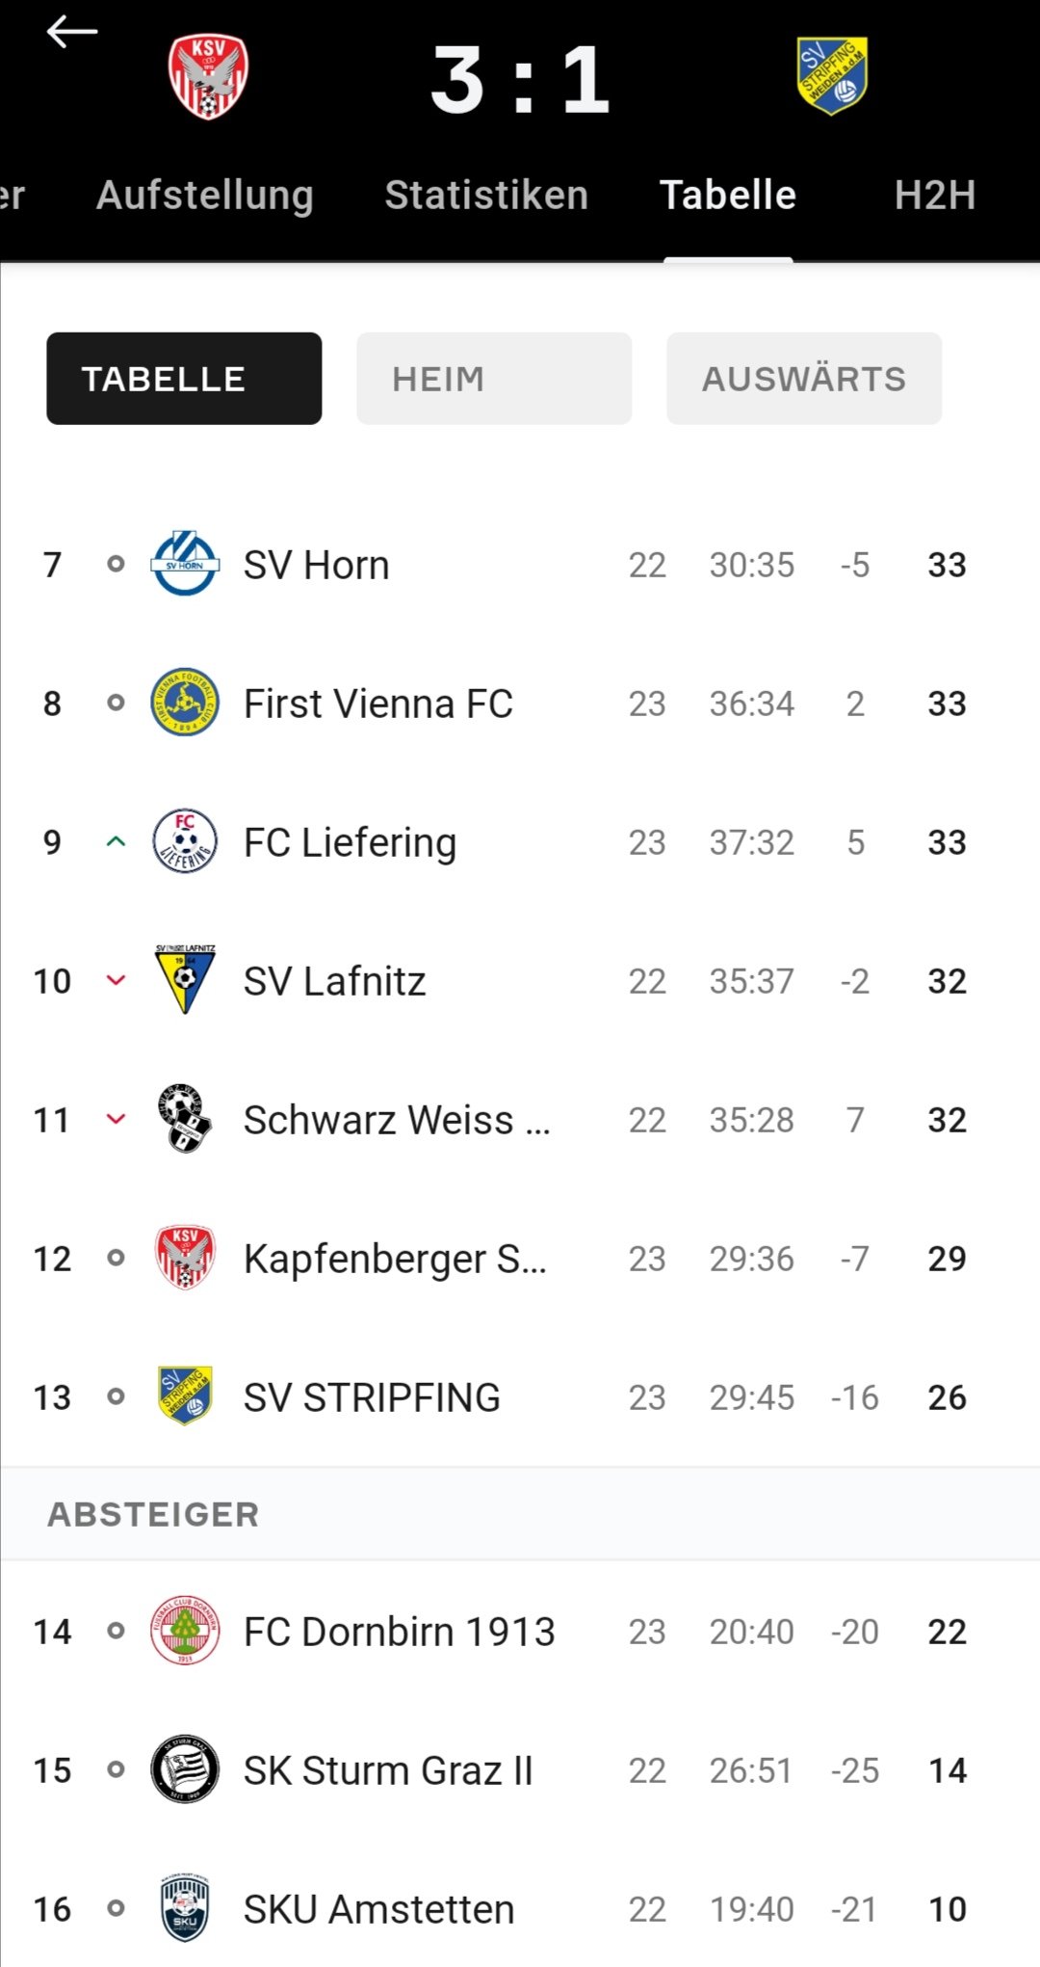Screen dimensions: 1040x1967
Task: Tap SK Sturm Graz II crest
Action: pos(185,1769)
